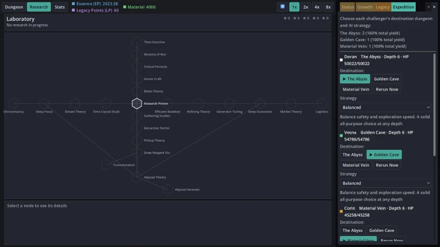Click Doran's white color swatch
The height and width of the screenshot is (247, 440).
[341, 60]
